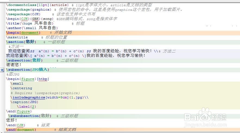
Task: Click the \includegraphics[width=9cm]{1.jpg} line
Action: point(49,97)
